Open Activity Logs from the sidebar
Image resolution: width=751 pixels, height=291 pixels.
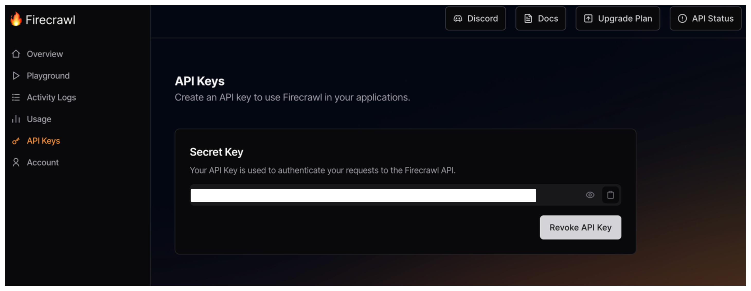pos(51,98)
